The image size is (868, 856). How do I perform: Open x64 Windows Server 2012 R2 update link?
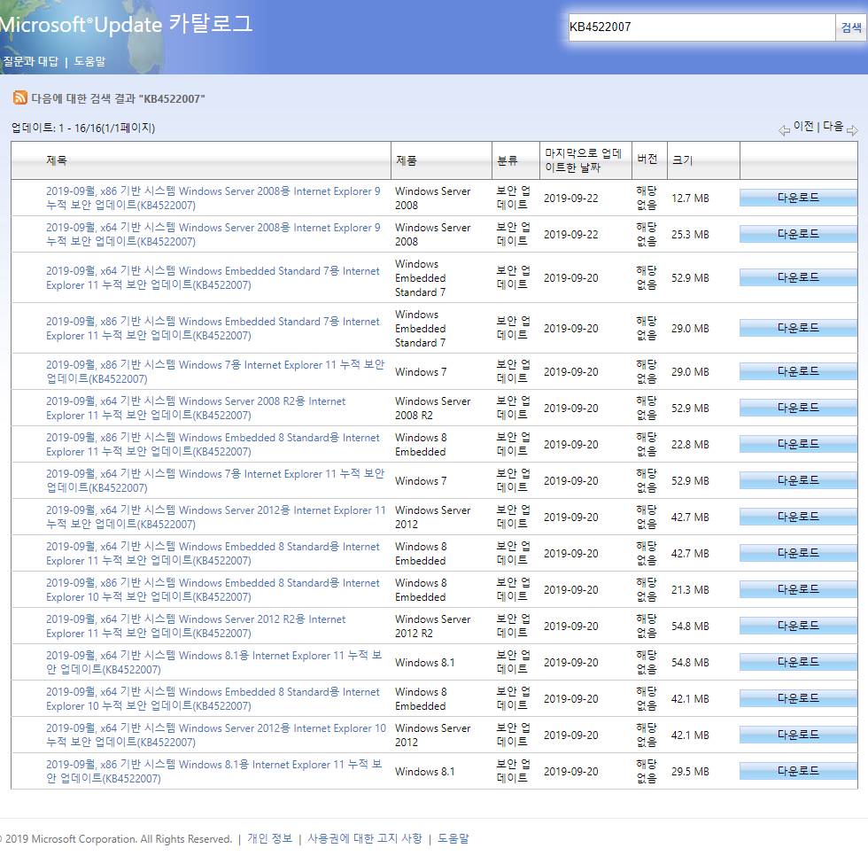coord(196,626)
